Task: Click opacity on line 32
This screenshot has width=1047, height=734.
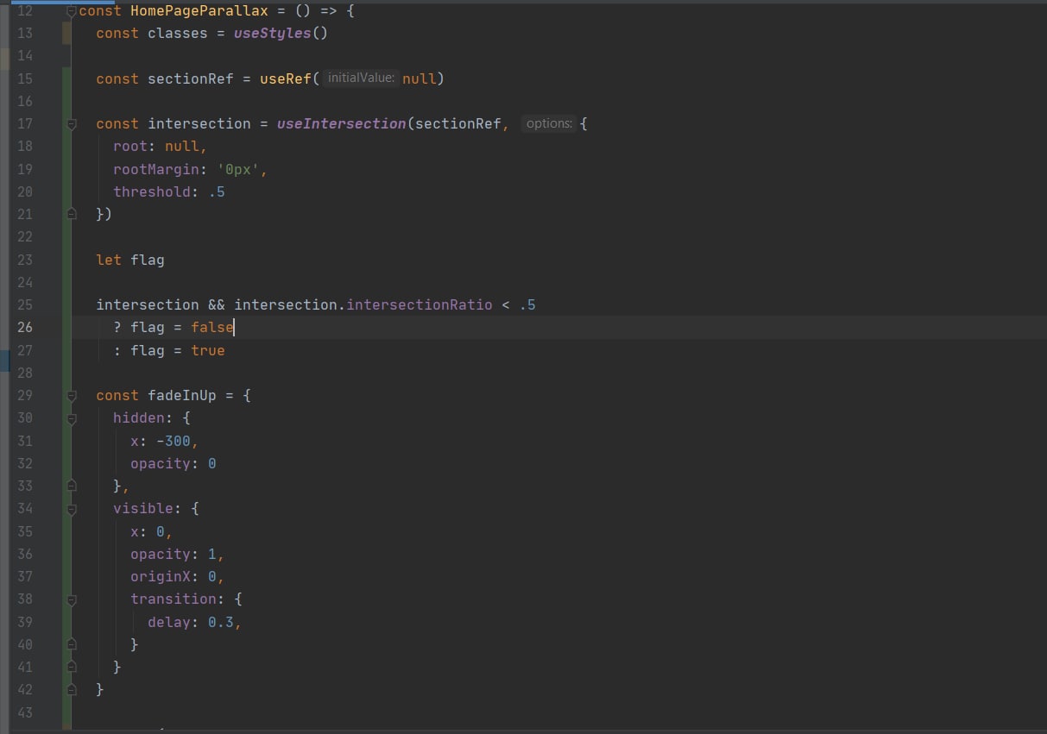Action: click(161, 463)
